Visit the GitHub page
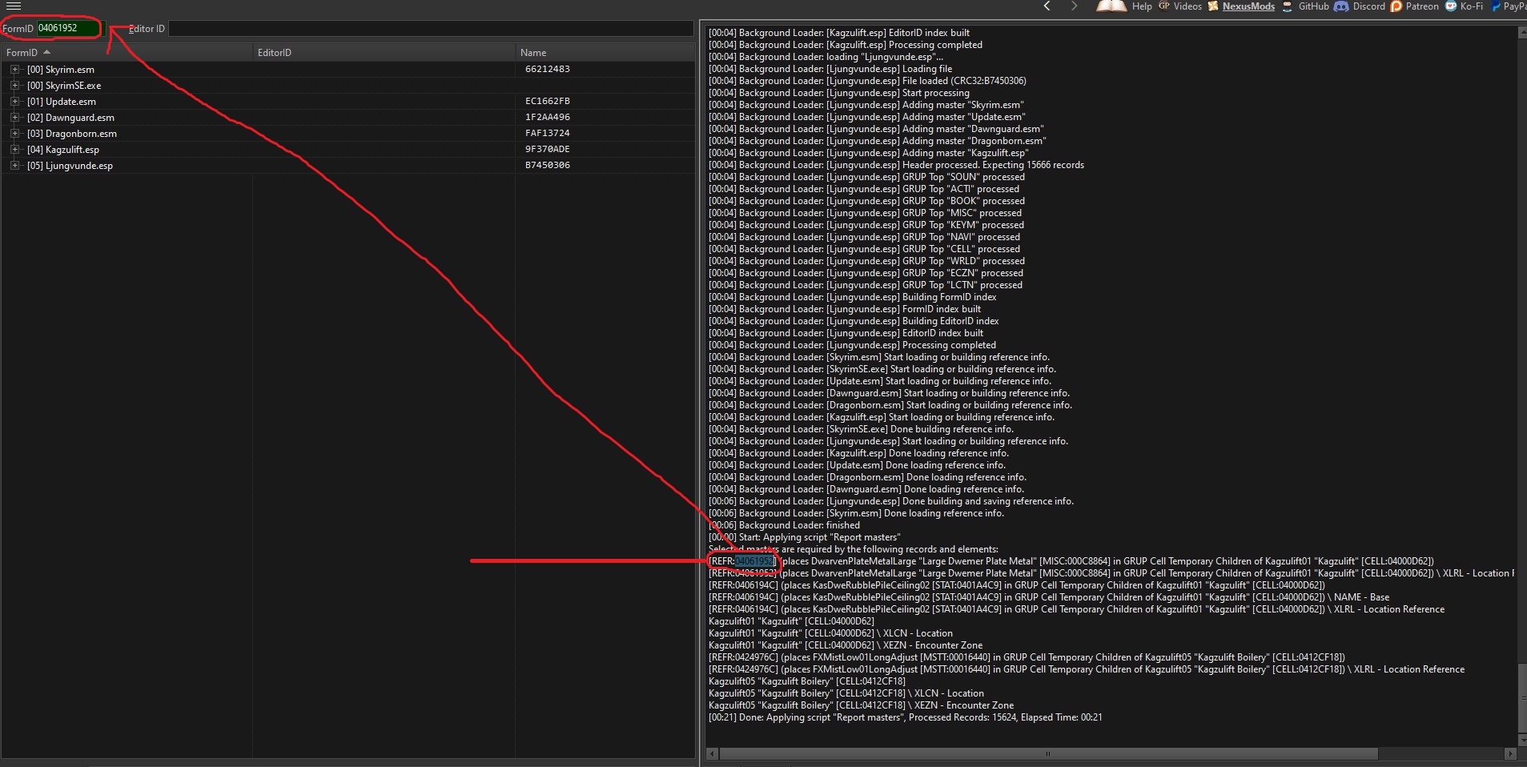 pyautogui.click(x=1305, y=6)
